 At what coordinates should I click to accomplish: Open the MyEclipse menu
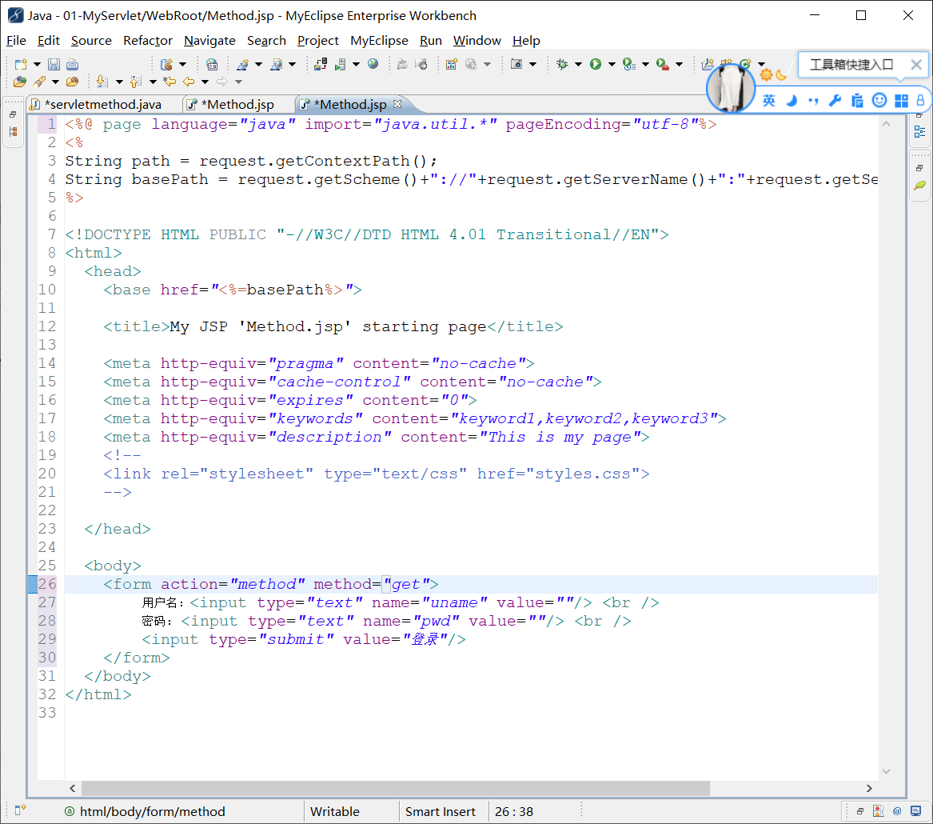coord(379,41)
